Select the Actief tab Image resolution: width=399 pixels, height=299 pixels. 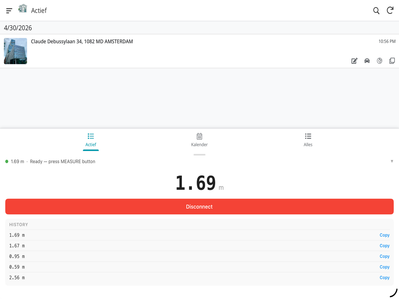coord(91,140)
